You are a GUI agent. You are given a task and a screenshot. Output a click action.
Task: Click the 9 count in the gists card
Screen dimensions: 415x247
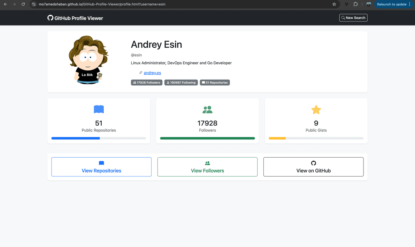[316, 123]
